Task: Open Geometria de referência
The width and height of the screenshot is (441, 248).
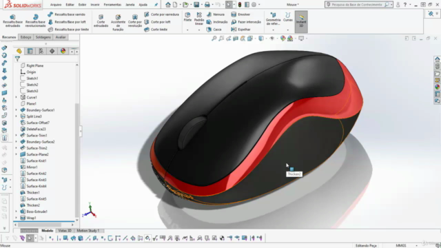Action: point(273,19)
